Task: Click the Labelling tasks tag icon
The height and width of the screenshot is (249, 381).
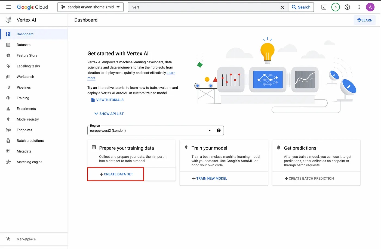Action: click(8, 66)
